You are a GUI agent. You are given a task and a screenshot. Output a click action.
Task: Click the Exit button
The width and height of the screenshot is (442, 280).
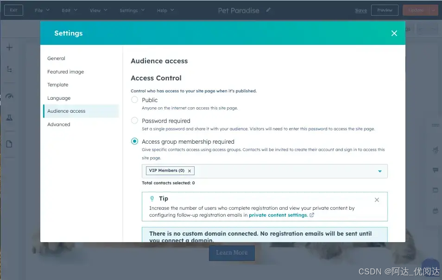(x=13, y=10)
